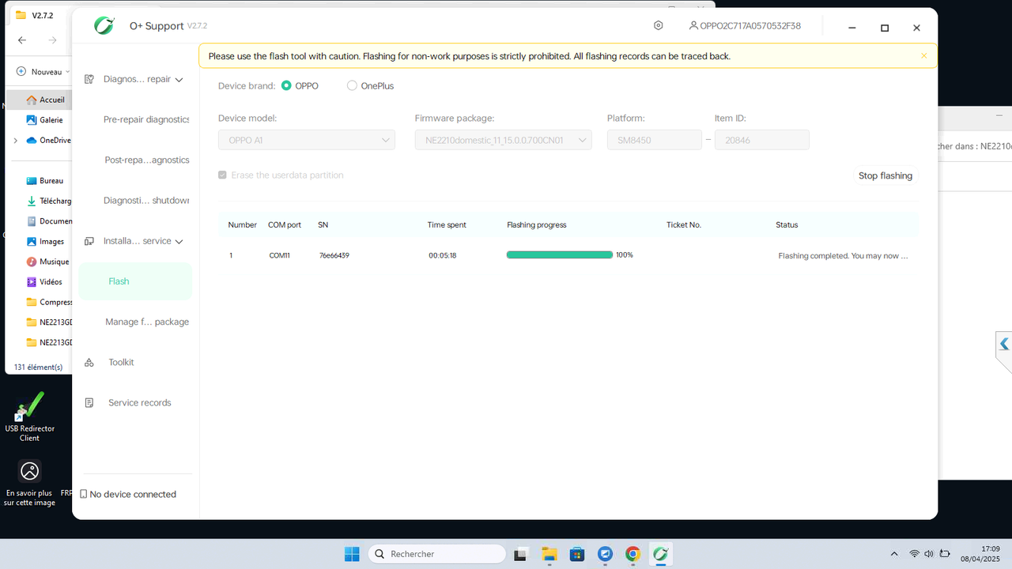
Task: Click the COM11 port cell
Action: click(280, 256)
